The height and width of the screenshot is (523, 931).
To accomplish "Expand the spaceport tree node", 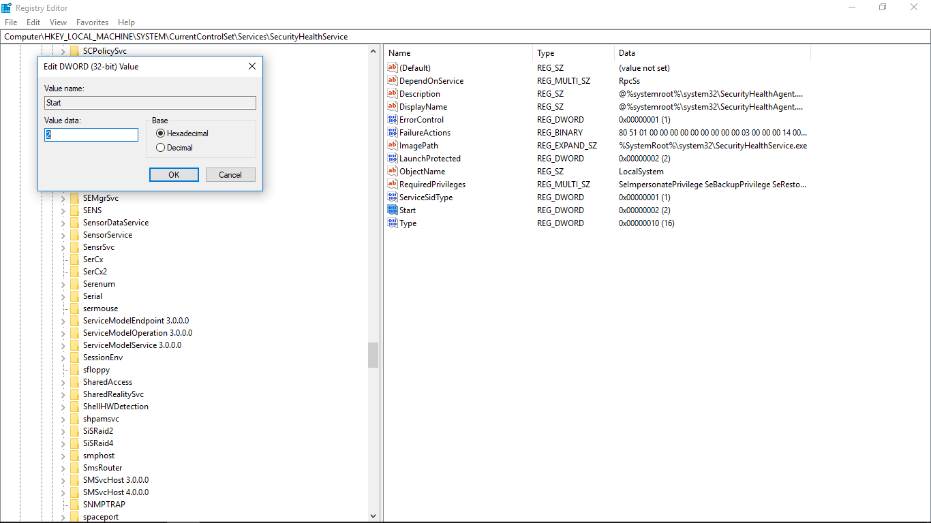I will tap(63, 517).
